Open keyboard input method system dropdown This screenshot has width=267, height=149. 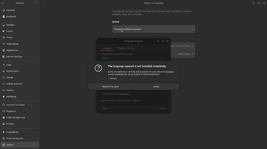coord(137,101)
